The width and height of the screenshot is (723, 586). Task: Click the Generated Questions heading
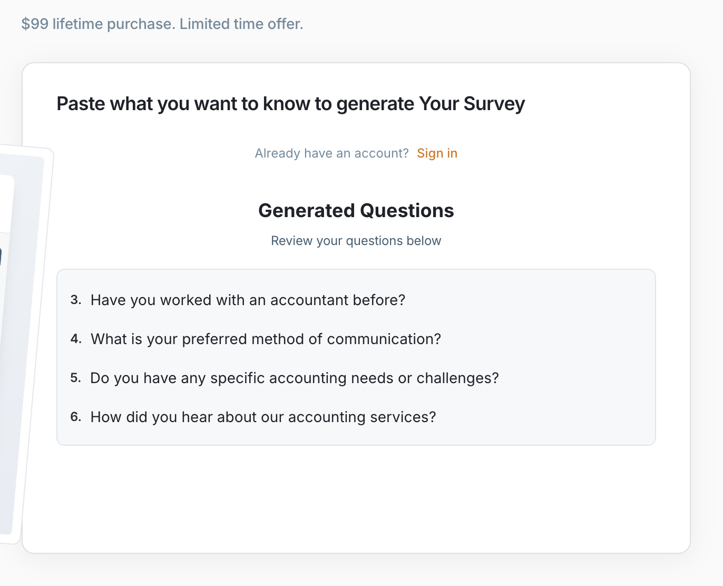356,211
